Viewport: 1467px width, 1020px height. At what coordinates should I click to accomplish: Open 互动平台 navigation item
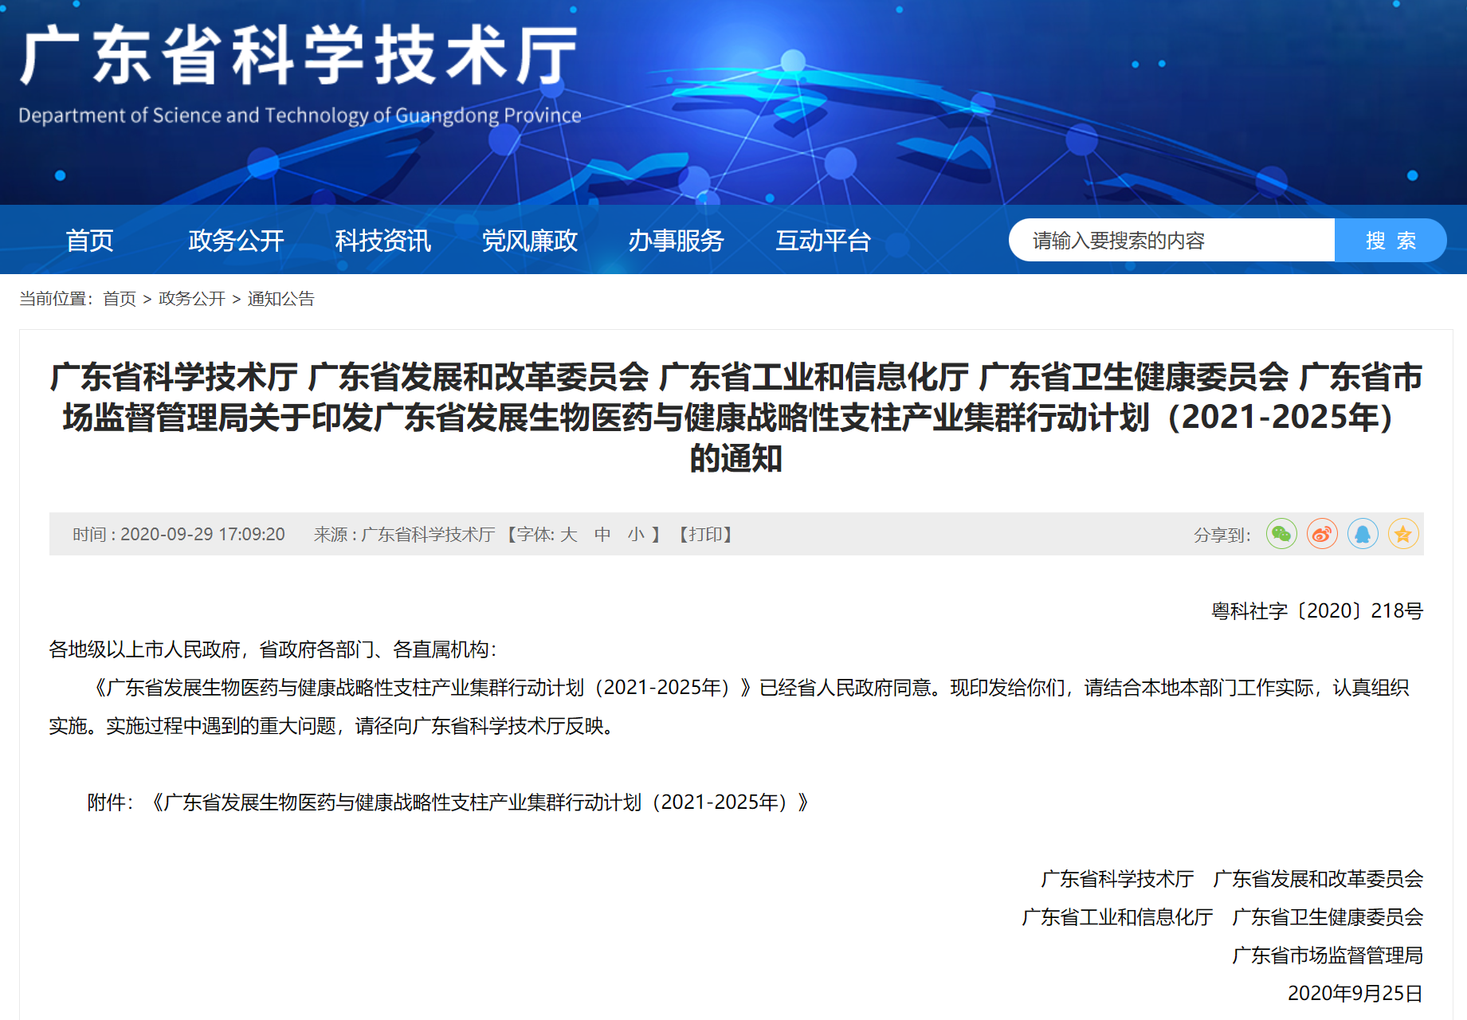[823, 240]
